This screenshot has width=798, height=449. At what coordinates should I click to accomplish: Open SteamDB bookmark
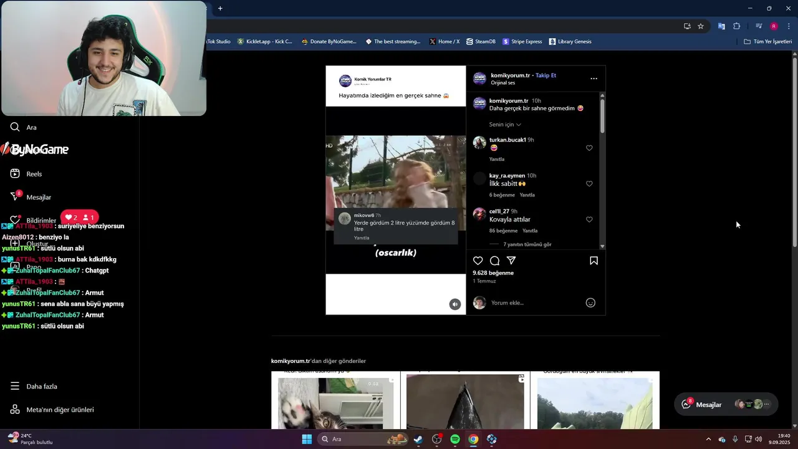(x=481, y=42)
